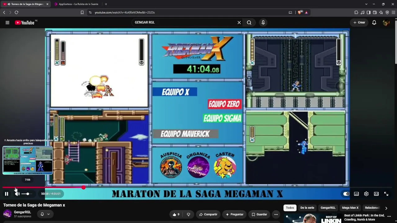The height and width of the screenshot is (223, 397).
Task: Dislike the video
Action: [x=188, y=214]
